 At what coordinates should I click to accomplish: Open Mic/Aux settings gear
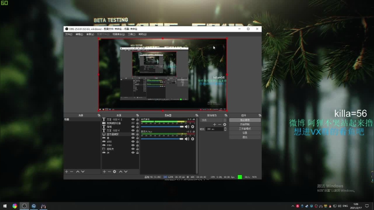[193, 139]
